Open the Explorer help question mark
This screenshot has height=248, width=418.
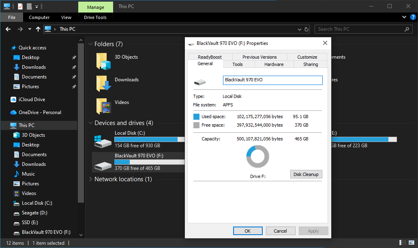[413, 17]
